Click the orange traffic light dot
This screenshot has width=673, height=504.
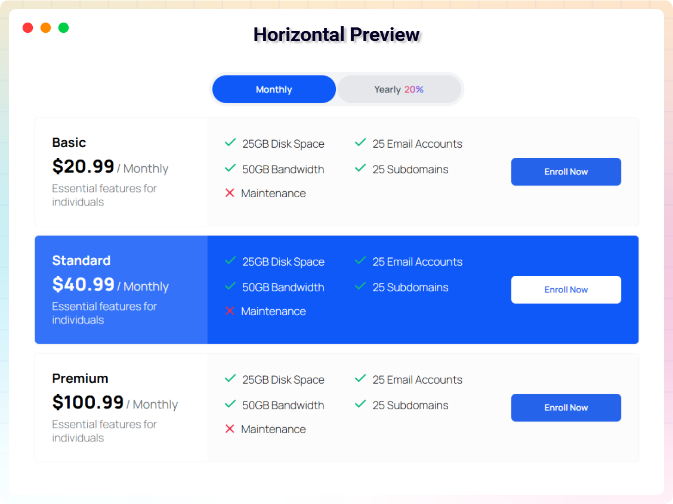coord(45,27)
